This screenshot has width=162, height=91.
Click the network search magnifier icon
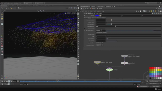(159, 11)
